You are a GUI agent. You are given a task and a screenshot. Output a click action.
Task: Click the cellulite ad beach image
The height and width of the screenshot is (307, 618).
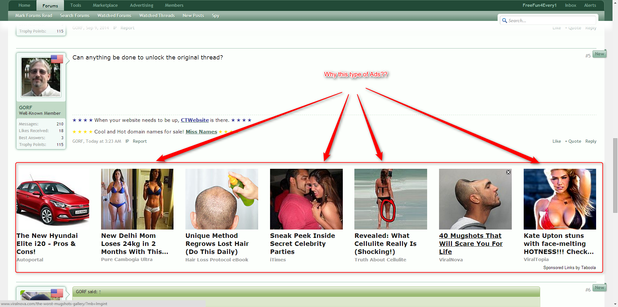[391, 199]
